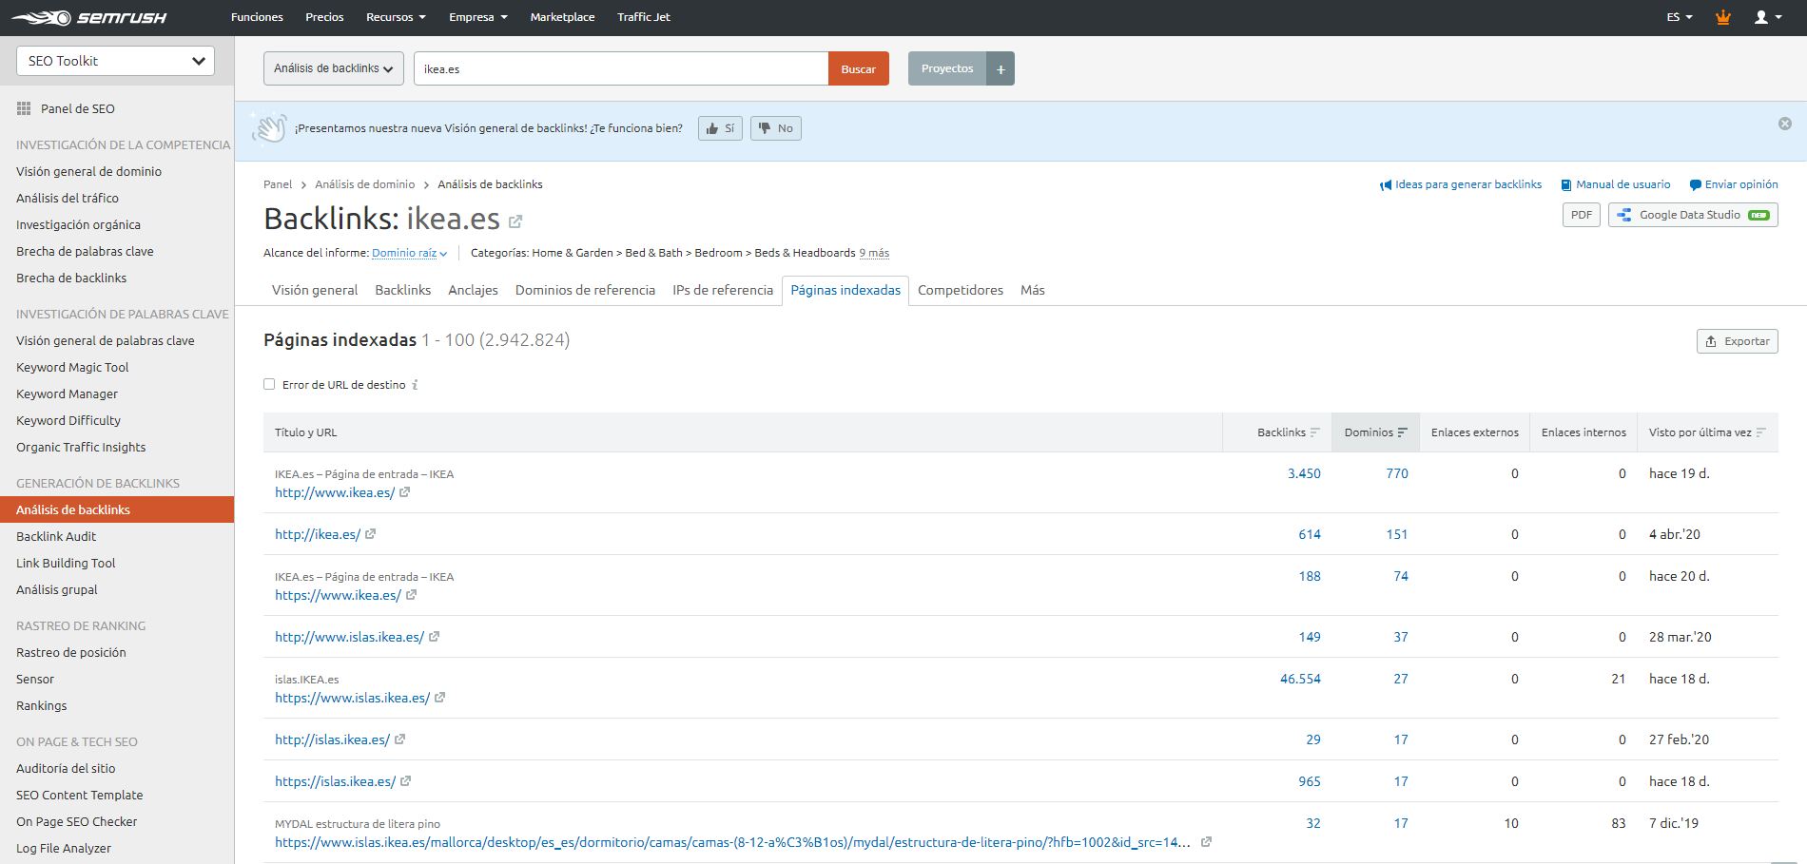Open Keyword Magic Tool in sidebar
Screen dimensions: 1807x864
pyautogui.click(x=72, y=367)
